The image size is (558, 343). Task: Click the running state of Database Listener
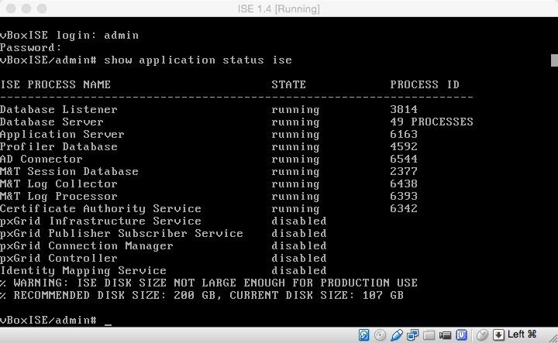(295, 110)
